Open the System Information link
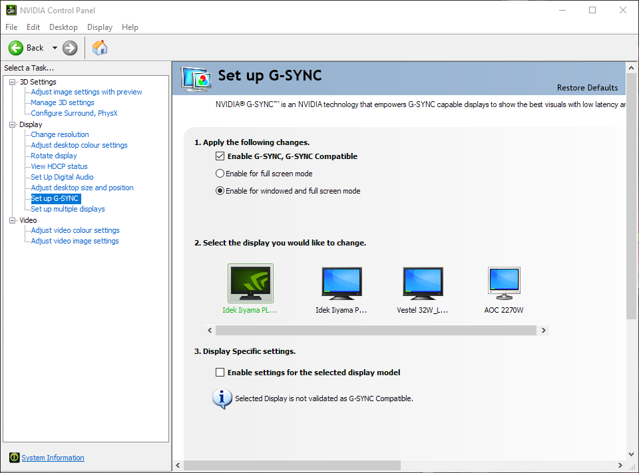The image size is (639, 473). [53, 458]
